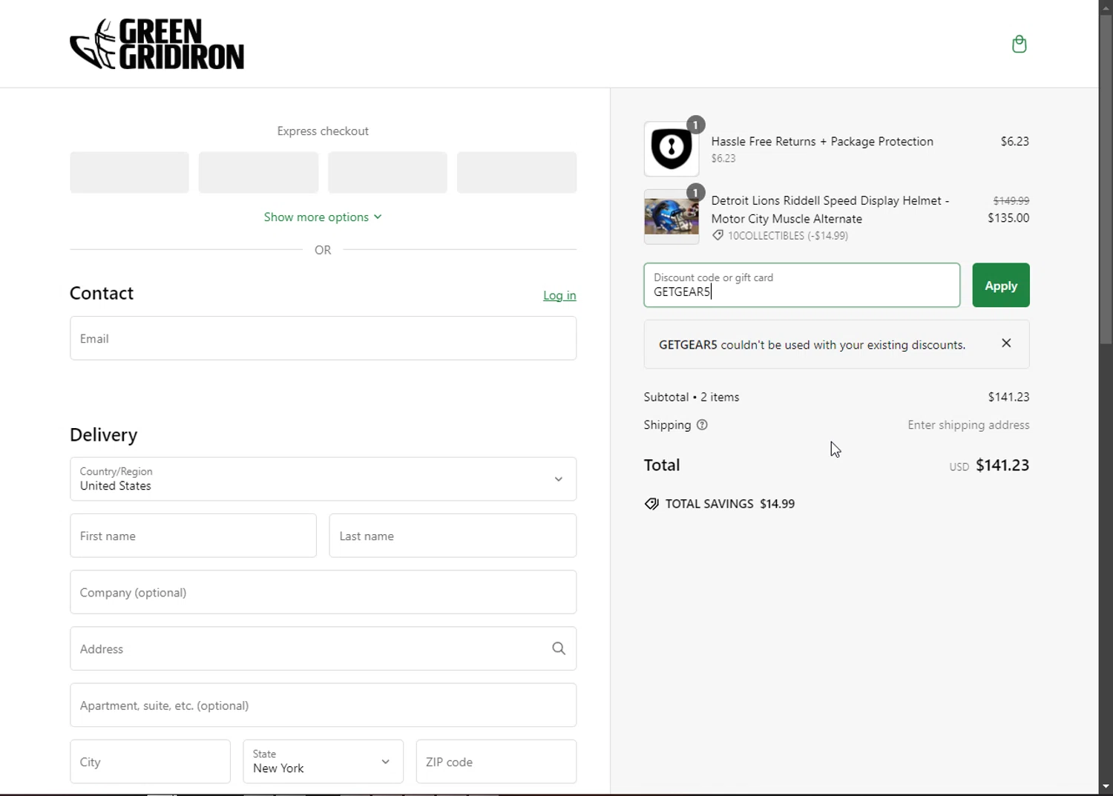Click the struck-through $149.99 price
Viewport: 1113px width, 796px height.
click(x=1011, y=201)
